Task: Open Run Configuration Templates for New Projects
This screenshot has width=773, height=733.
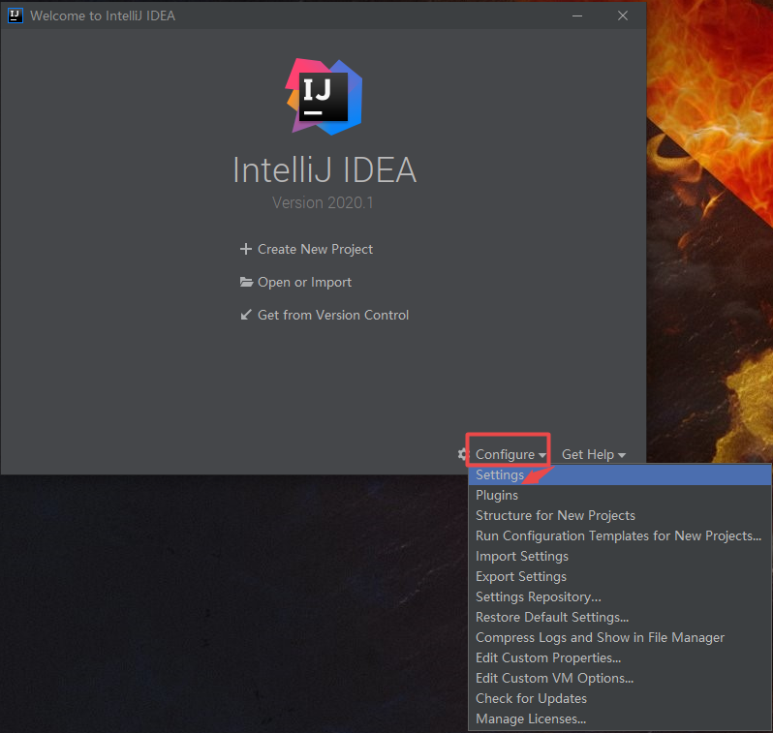Action: tap(620, 535)
